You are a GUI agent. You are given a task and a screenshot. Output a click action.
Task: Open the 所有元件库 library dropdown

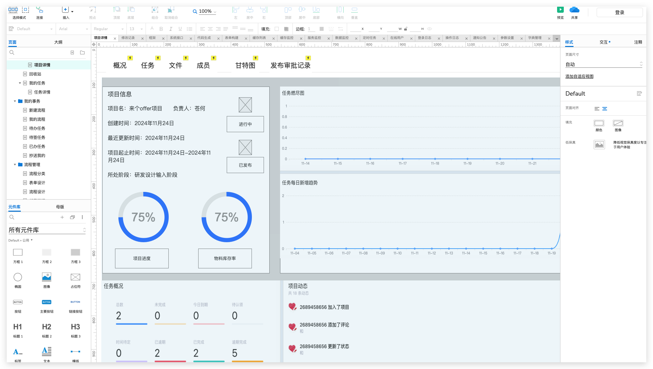click(47, 230)
